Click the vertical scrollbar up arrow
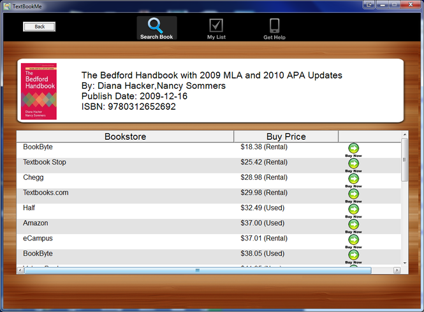This screenshot has width=424, height=312. (x=404, y=135)
